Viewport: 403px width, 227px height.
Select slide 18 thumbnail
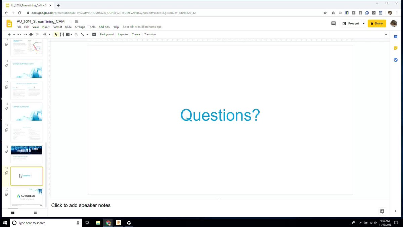pos(27,154)
